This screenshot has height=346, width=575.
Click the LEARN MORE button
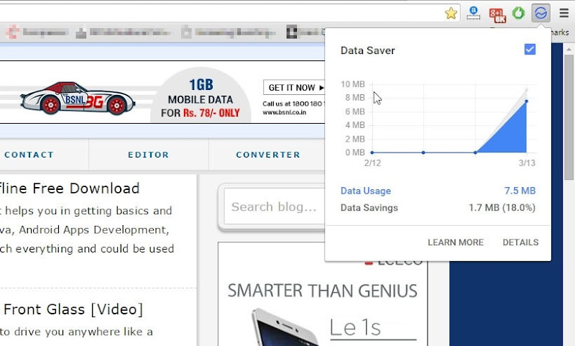pyautogui.click(x=456, y=242)
